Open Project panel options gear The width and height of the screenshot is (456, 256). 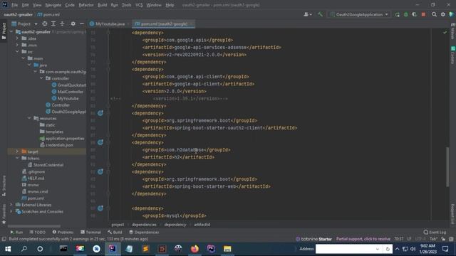pos(73,23)
